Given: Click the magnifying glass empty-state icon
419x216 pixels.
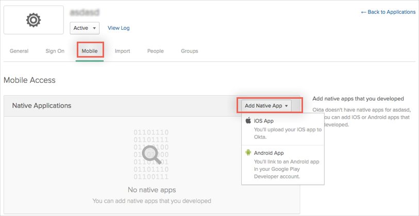Looking at the screenshot, I should [151, 154].
